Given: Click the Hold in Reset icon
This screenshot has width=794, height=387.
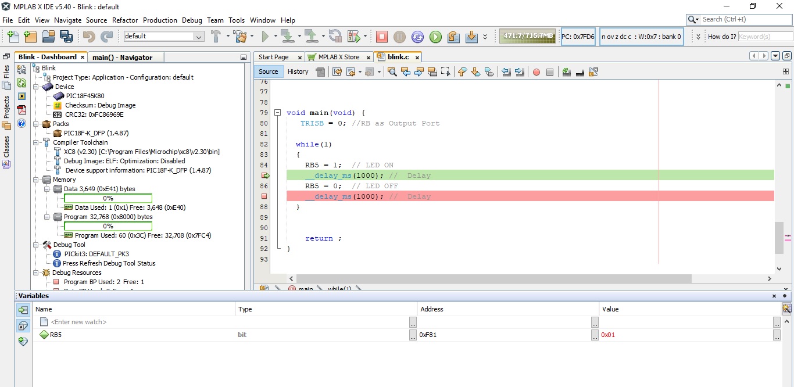Looking at the screenshot, I should point(335,37).
